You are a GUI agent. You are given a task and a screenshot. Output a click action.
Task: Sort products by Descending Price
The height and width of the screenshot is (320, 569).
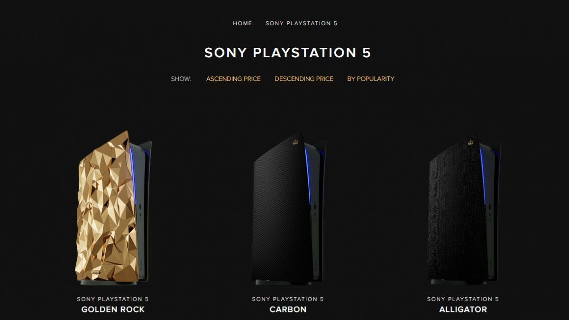point(304,79)
